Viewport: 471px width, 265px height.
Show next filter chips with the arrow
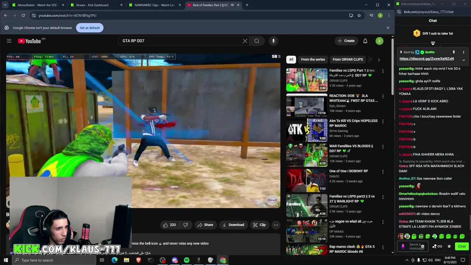click(x=379, y=60)
